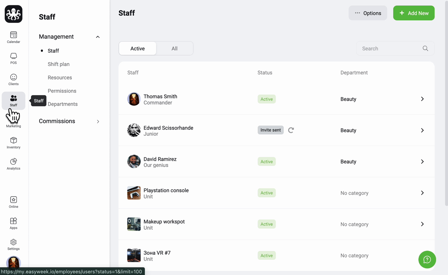The width and height of the screenshot is (448, 275).
Task: Click Edward Scissorhande's avatar
Action: 134,130
